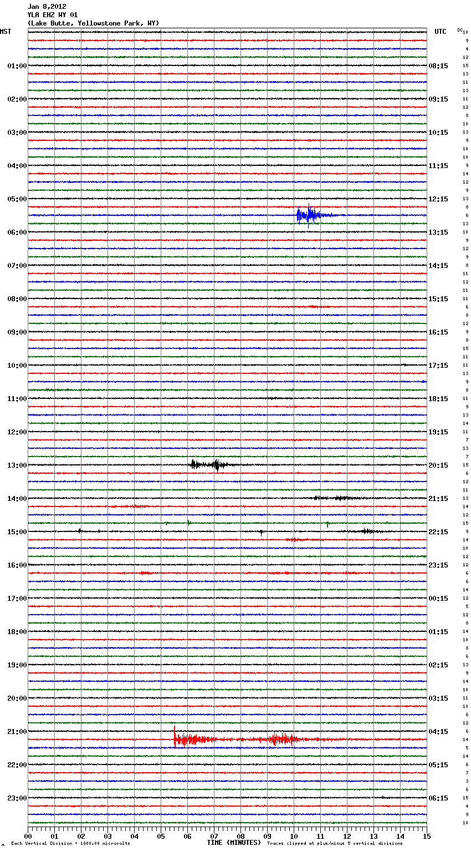Click the 19:15 UTC label
Image resolution: width=471 pixels, height=851 pixels.
(x=438, y=432)
